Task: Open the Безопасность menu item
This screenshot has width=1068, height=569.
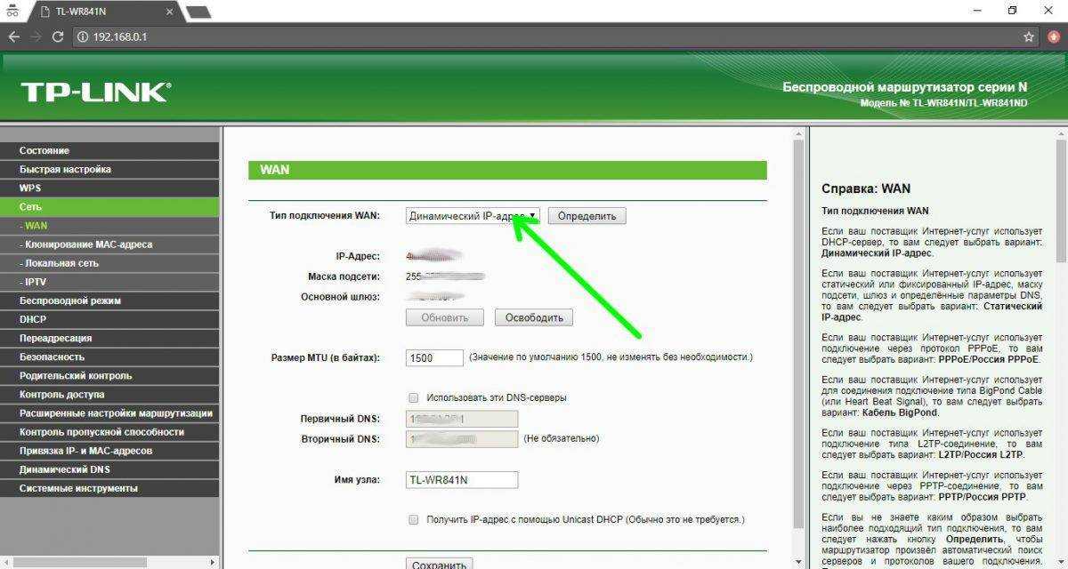Action: (x=109, y=357)
